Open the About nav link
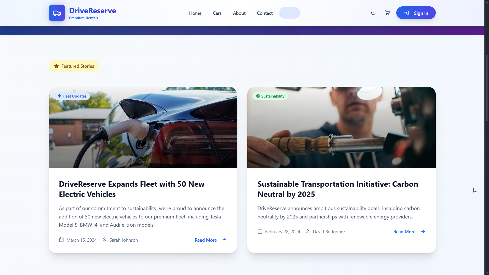This screenshot has height=275, width=489. [239, 13]
